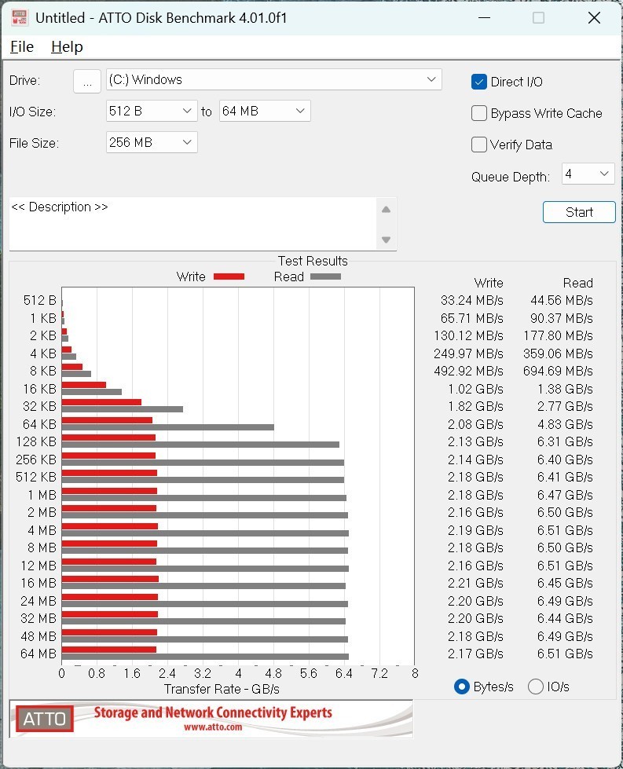Click the gray read bar for 64 KB
The height and width of the screenshot is (769, 623).
click(168, 427)
